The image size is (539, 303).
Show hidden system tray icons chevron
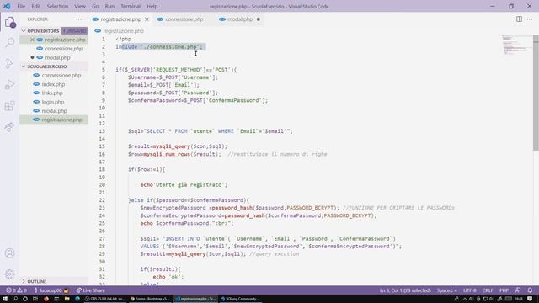465,299
